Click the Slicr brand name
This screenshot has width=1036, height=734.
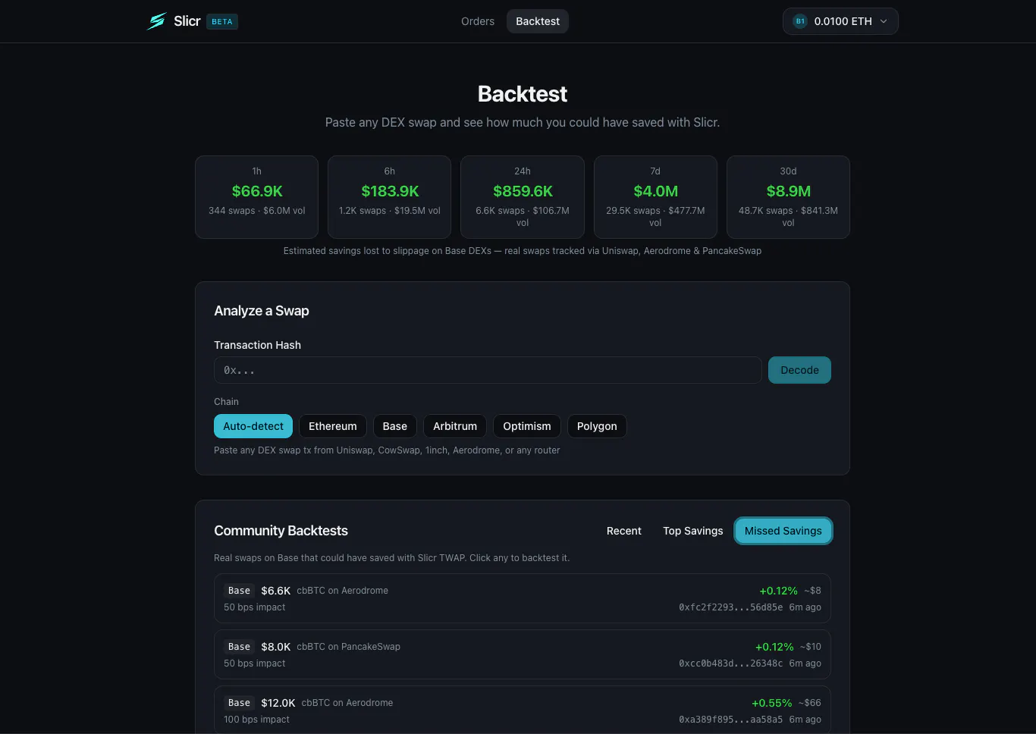(x=187, y=21)
